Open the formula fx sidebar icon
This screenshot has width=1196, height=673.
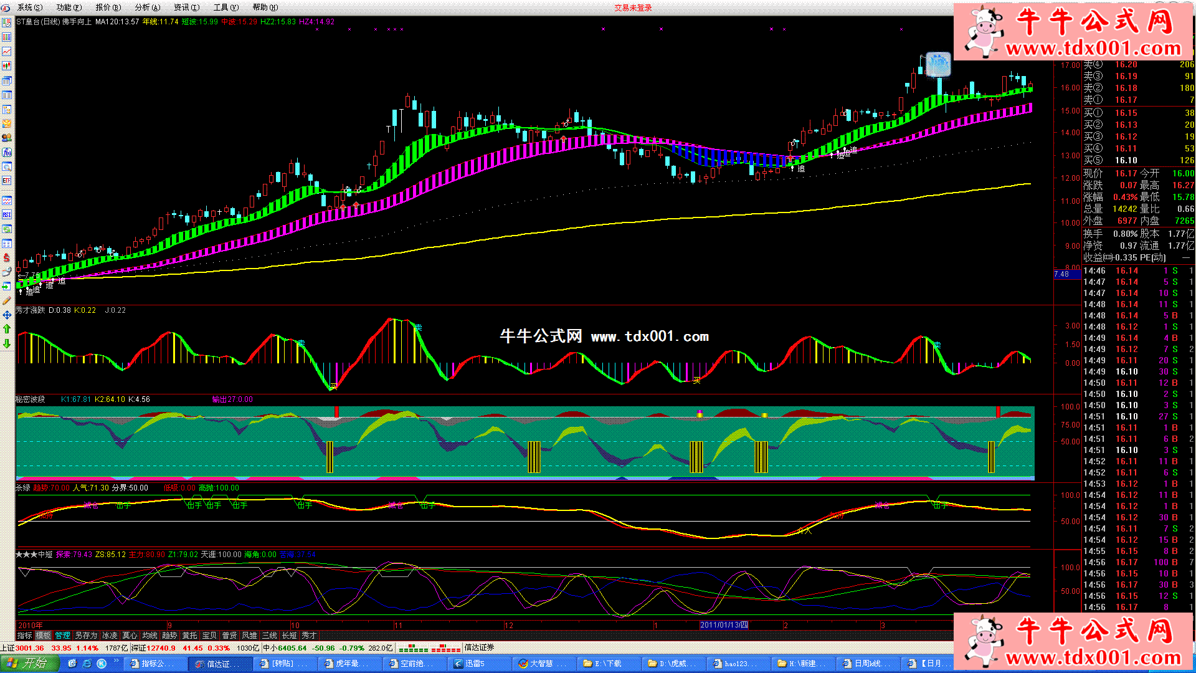click(x=7, y=152)
